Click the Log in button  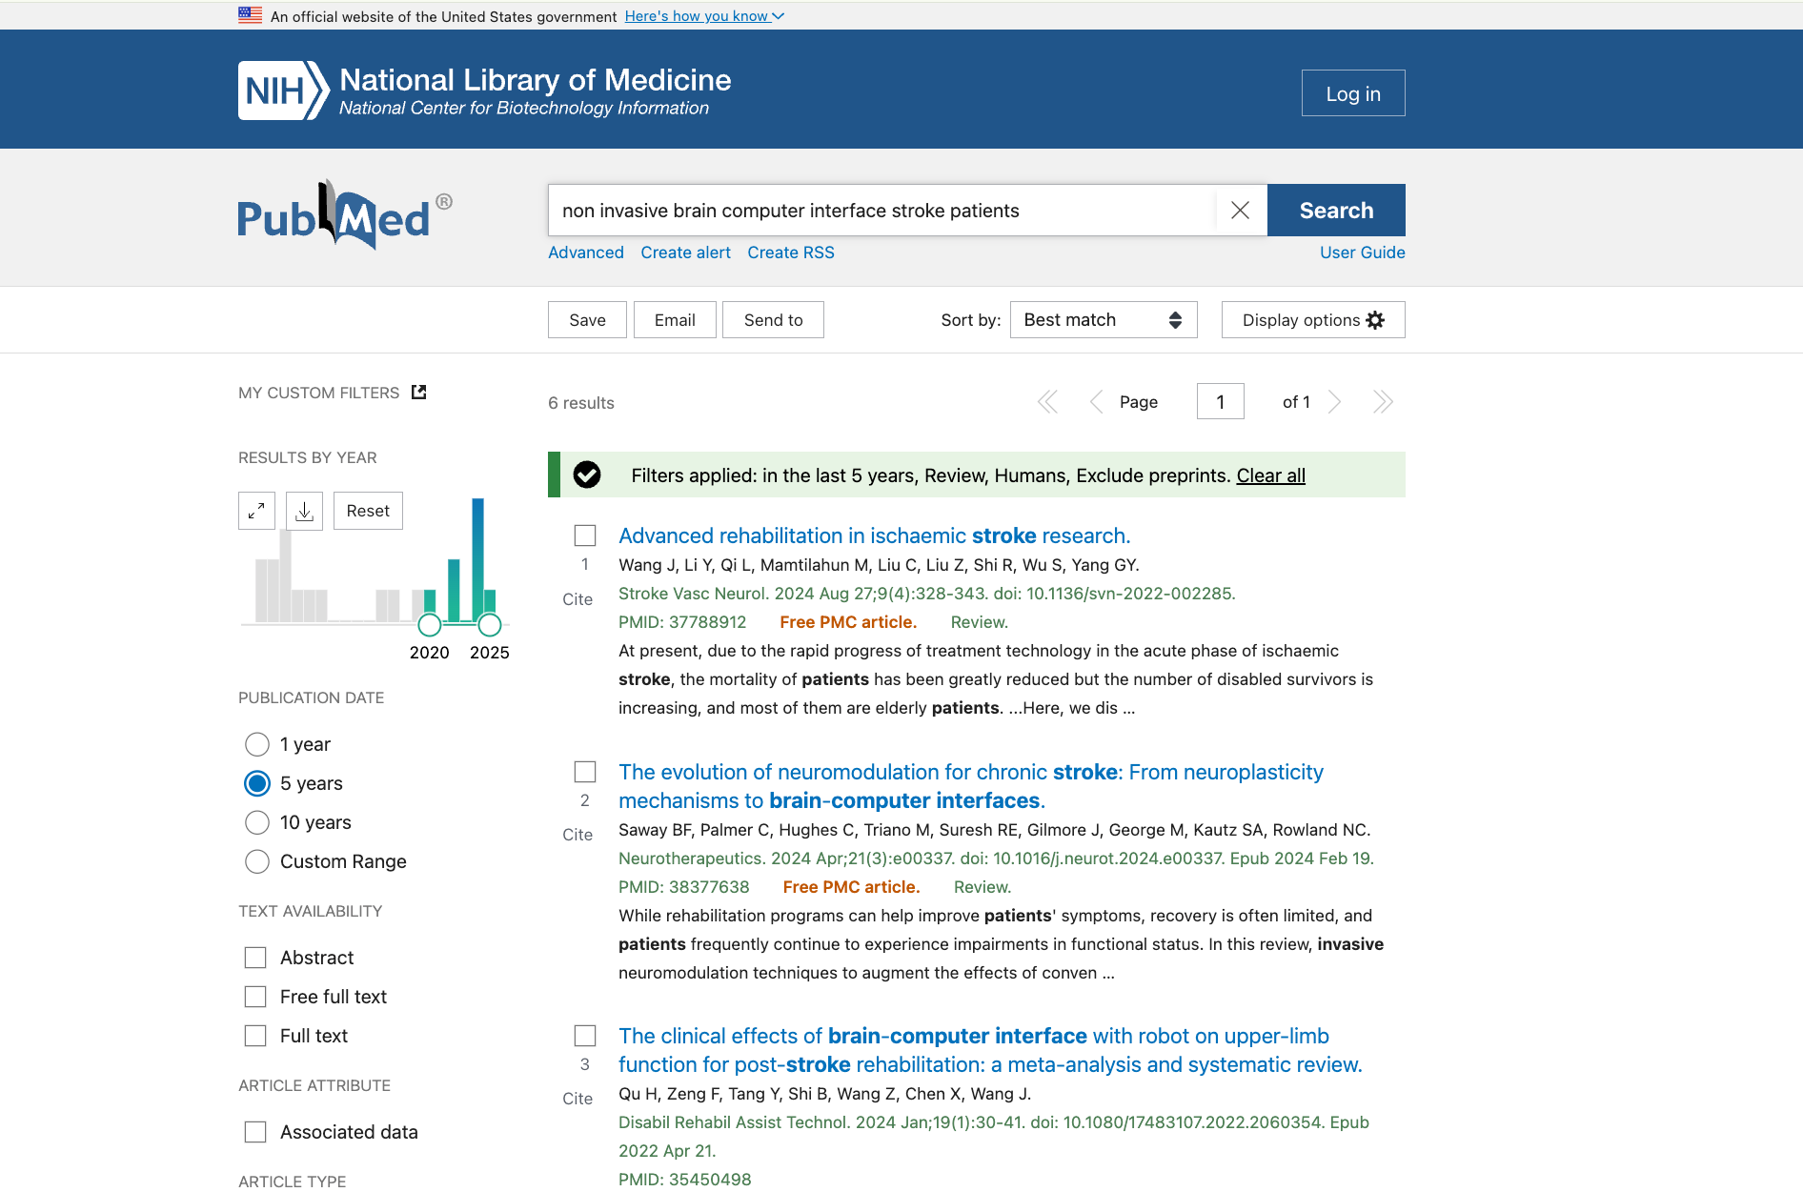tap(1352, 92)
